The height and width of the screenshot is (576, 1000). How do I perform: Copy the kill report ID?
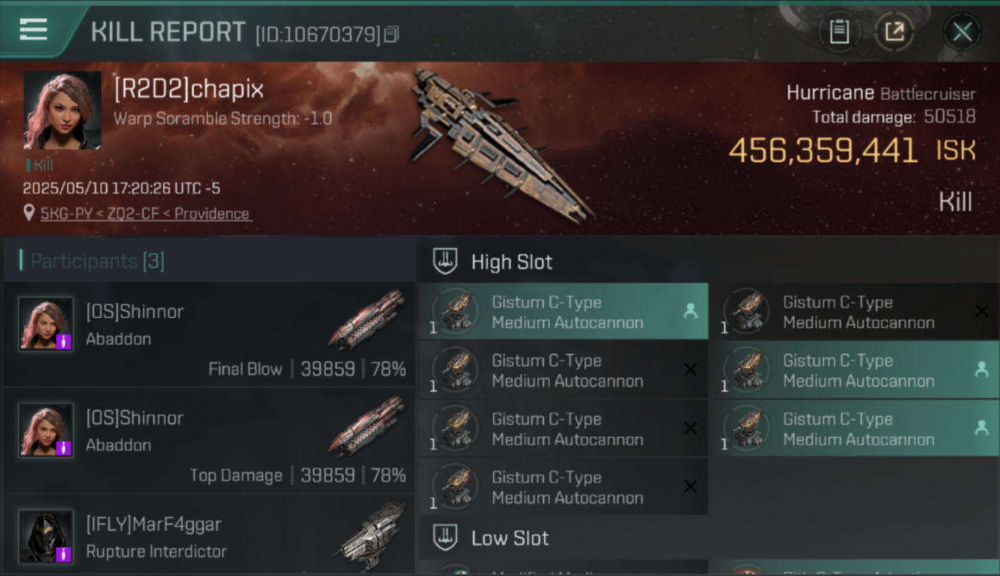(x=391, y=34)
